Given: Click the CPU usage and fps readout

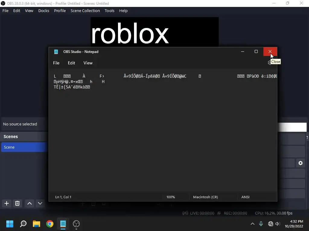Looking at the screenshot, I should pyautogui.click(x=273, y=213).
